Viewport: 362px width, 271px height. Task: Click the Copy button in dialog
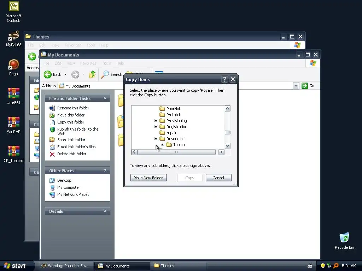pos(190,178)
